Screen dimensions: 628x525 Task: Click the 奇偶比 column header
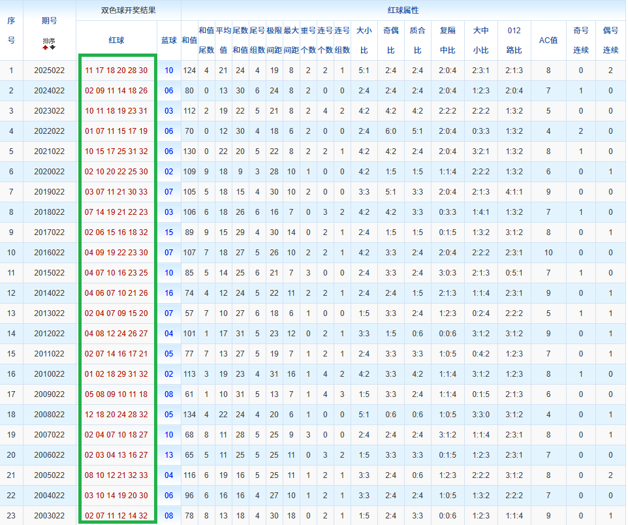pos(390,40)
